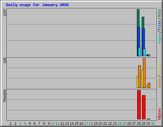The height and width of the screenshot is (127, 163).
Task: Click the 7540694 KBytes axis value
Action: pos(5,96)
